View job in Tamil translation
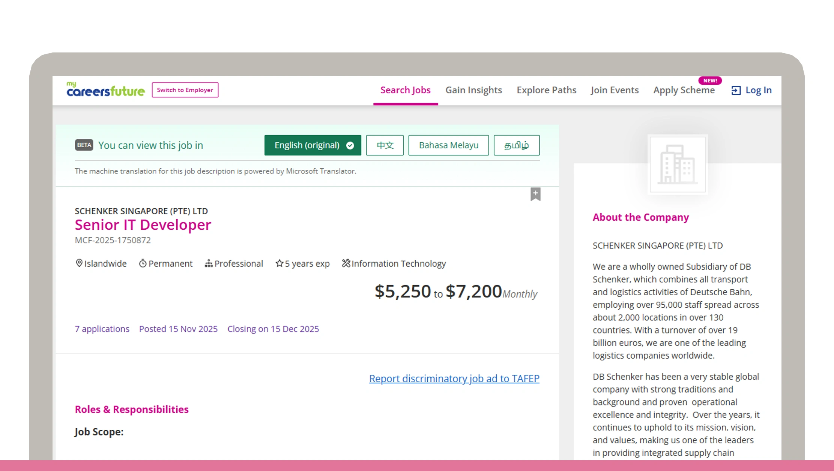The image size is (834, 471). tap(517, 145)
